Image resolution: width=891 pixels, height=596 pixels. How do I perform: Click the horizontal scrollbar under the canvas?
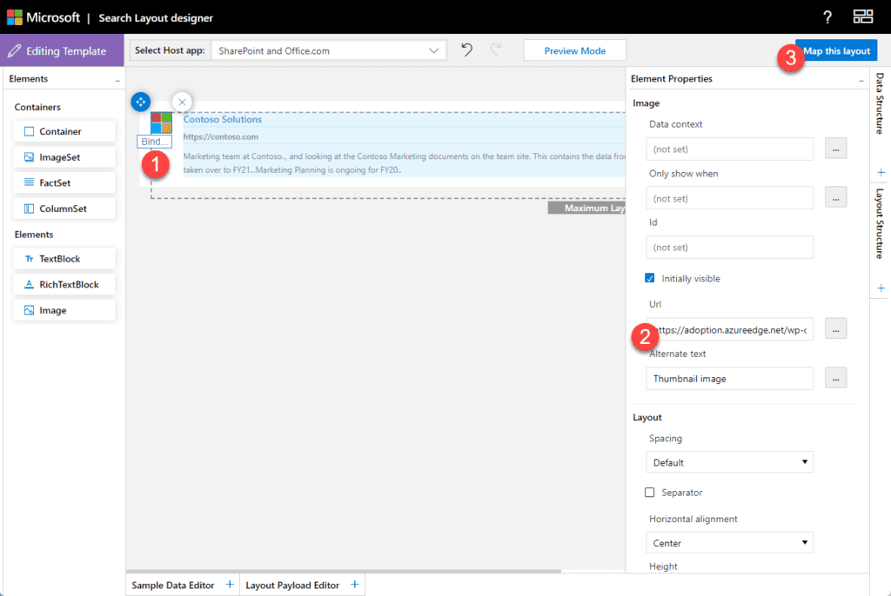click(x=343, y=571)
